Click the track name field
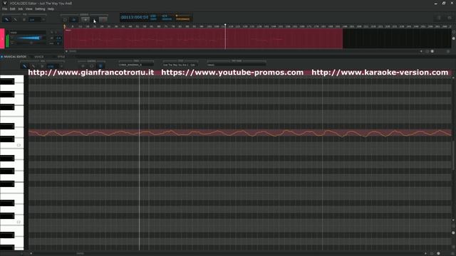 point(28,33)
